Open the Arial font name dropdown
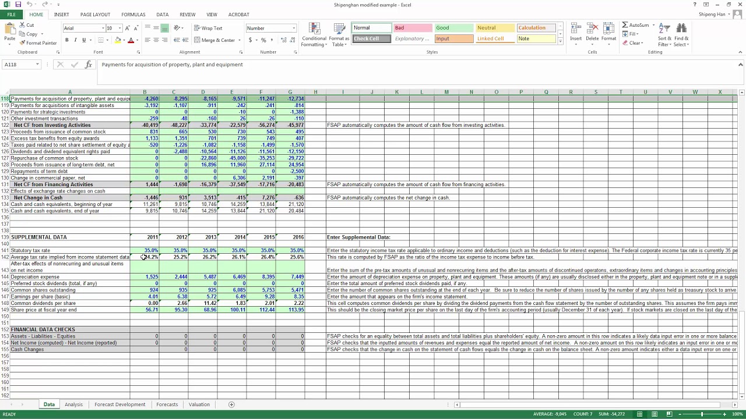The height and width of the screenshot is (419, 746). 103,28
